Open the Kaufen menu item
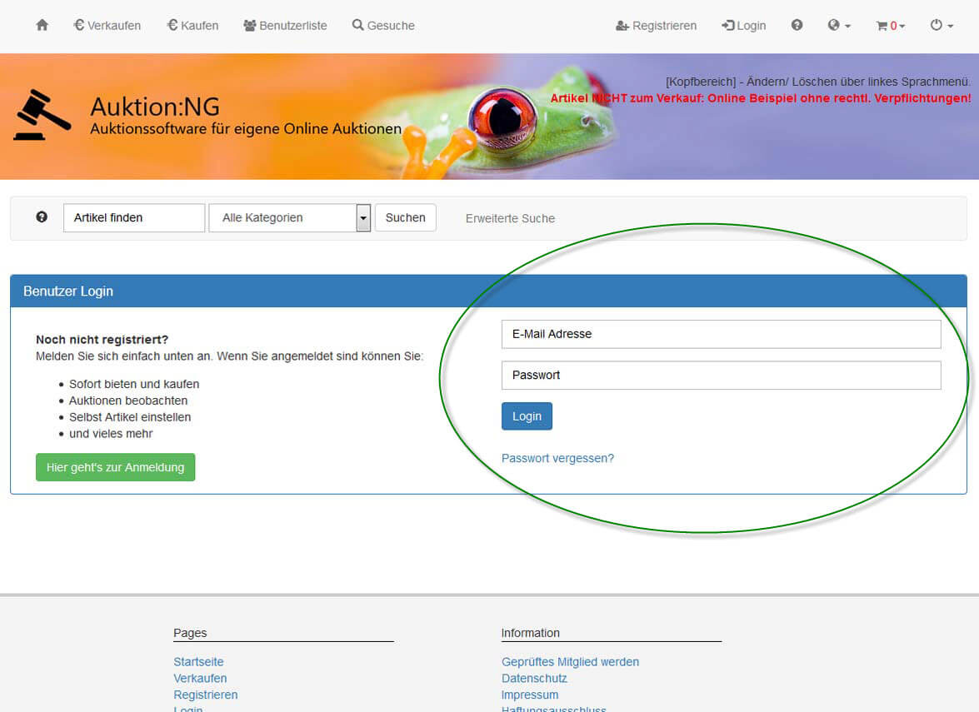979x712 pixels. point(192,26)
